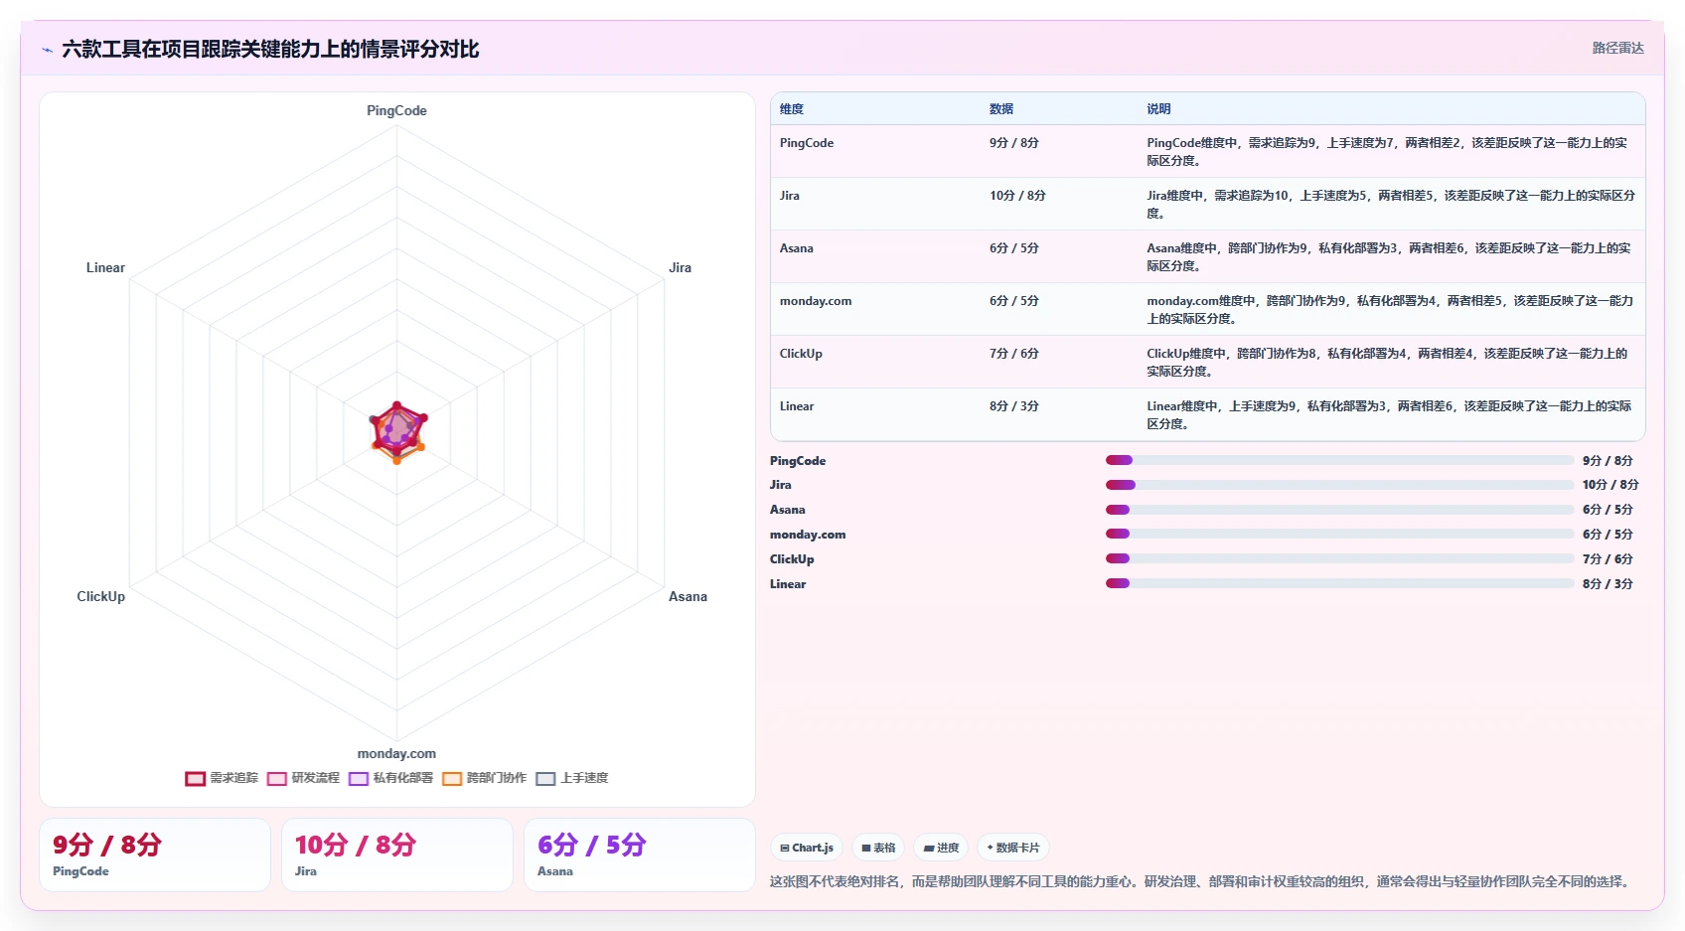Click the PingCode axis label on the radar
The width and height of the screenshot is (1685, 931).
[x=396, y=110]
